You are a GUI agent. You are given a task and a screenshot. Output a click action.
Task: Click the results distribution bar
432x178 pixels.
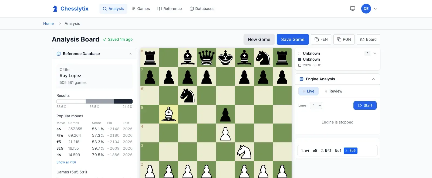click(x=94, y=101)
